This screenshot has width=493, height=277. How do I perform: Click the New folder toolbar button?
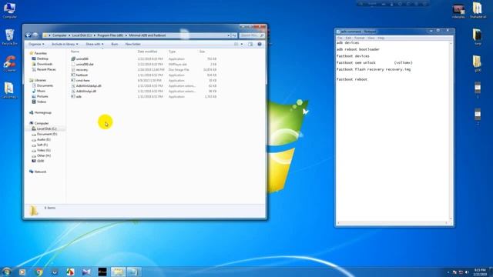133,45
